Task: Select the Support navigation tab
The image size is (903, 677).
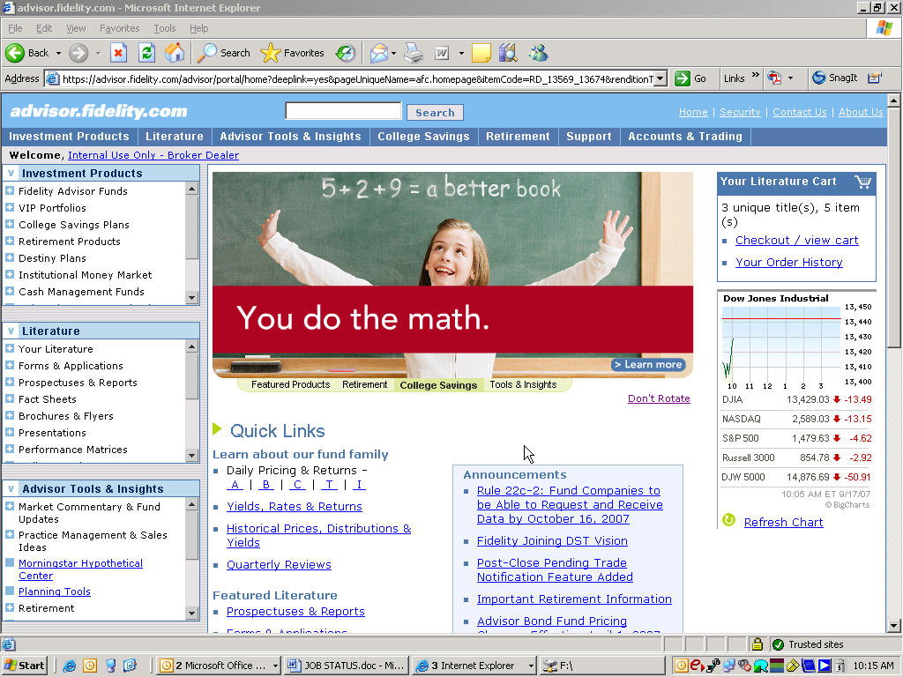Action: [588, 137]
